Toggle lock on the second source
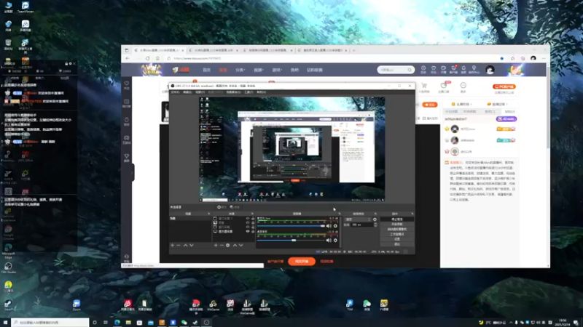This screenshot has width=583, height=327. click(253, 222)
